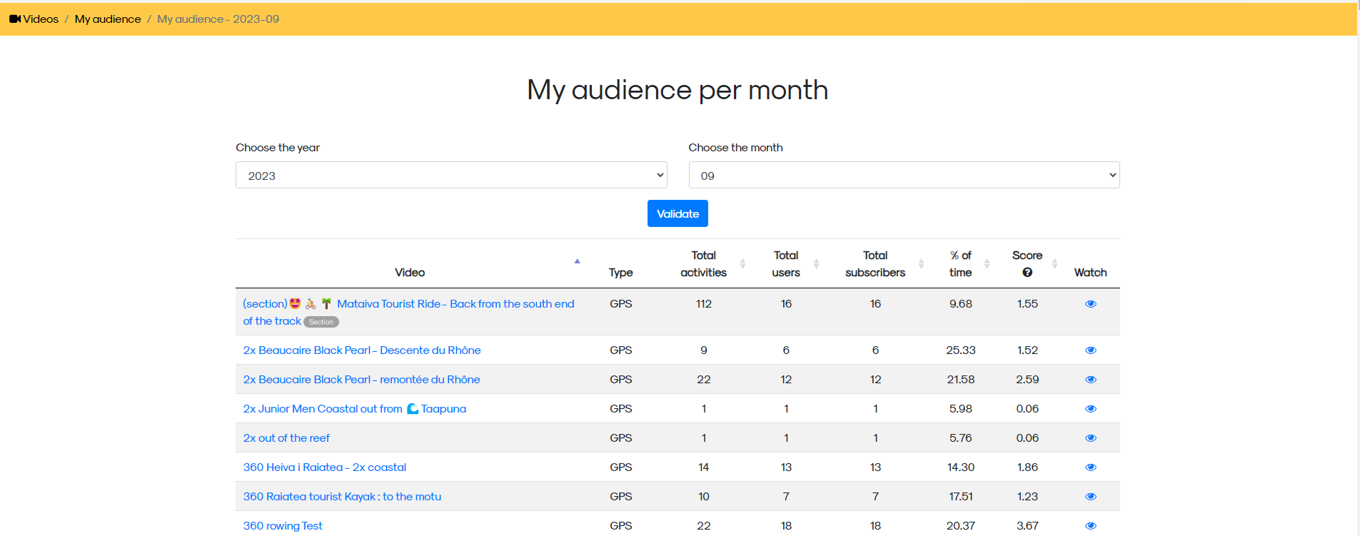Screen dimensions: 1360x536
Task: Watch Descente du Rhône video eye icon
Action: coord(1091,350)
